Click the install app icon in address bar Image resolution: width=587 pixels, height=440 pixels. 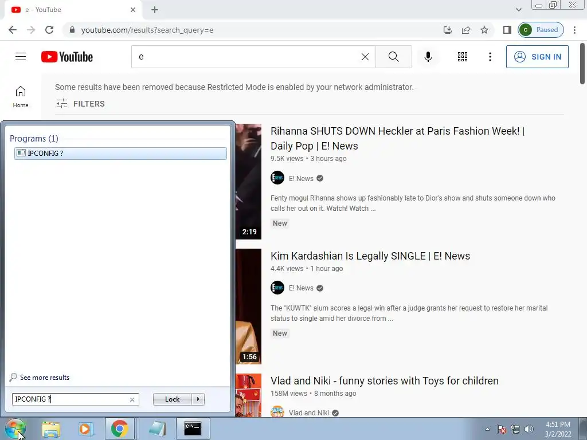(447, 30)
